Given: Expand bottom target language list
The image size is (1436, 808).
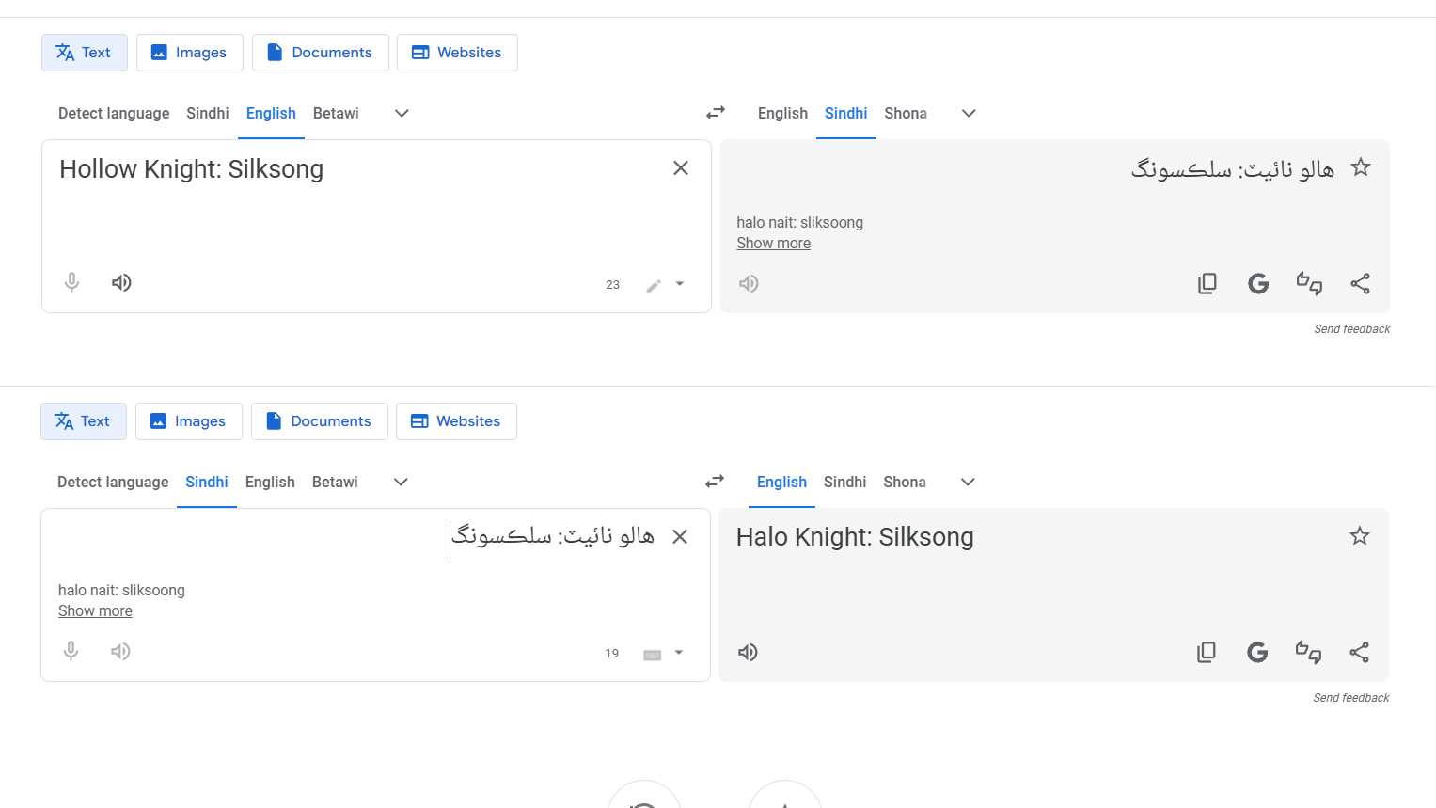Looking at the screenshot, I should (x=968, y=482).
